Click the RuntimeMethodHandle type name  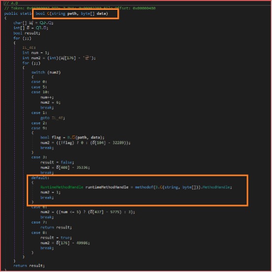62,187
